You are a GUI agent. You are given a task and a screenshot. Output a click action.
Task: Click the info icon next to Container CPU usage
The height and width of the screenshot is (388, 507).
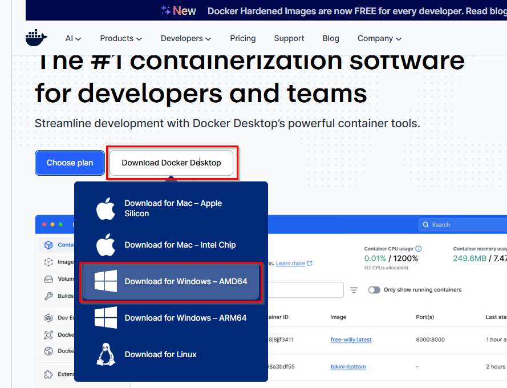coord(419,249)
